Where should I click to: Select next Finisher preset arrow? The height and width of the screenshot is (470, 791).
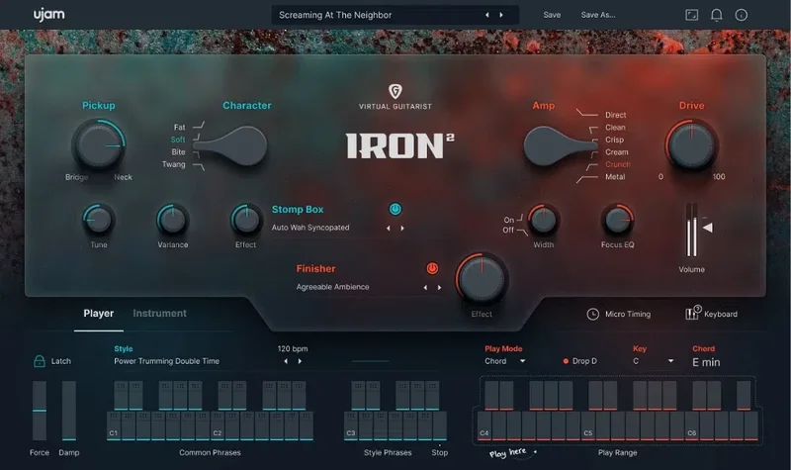tap(439, 287)
